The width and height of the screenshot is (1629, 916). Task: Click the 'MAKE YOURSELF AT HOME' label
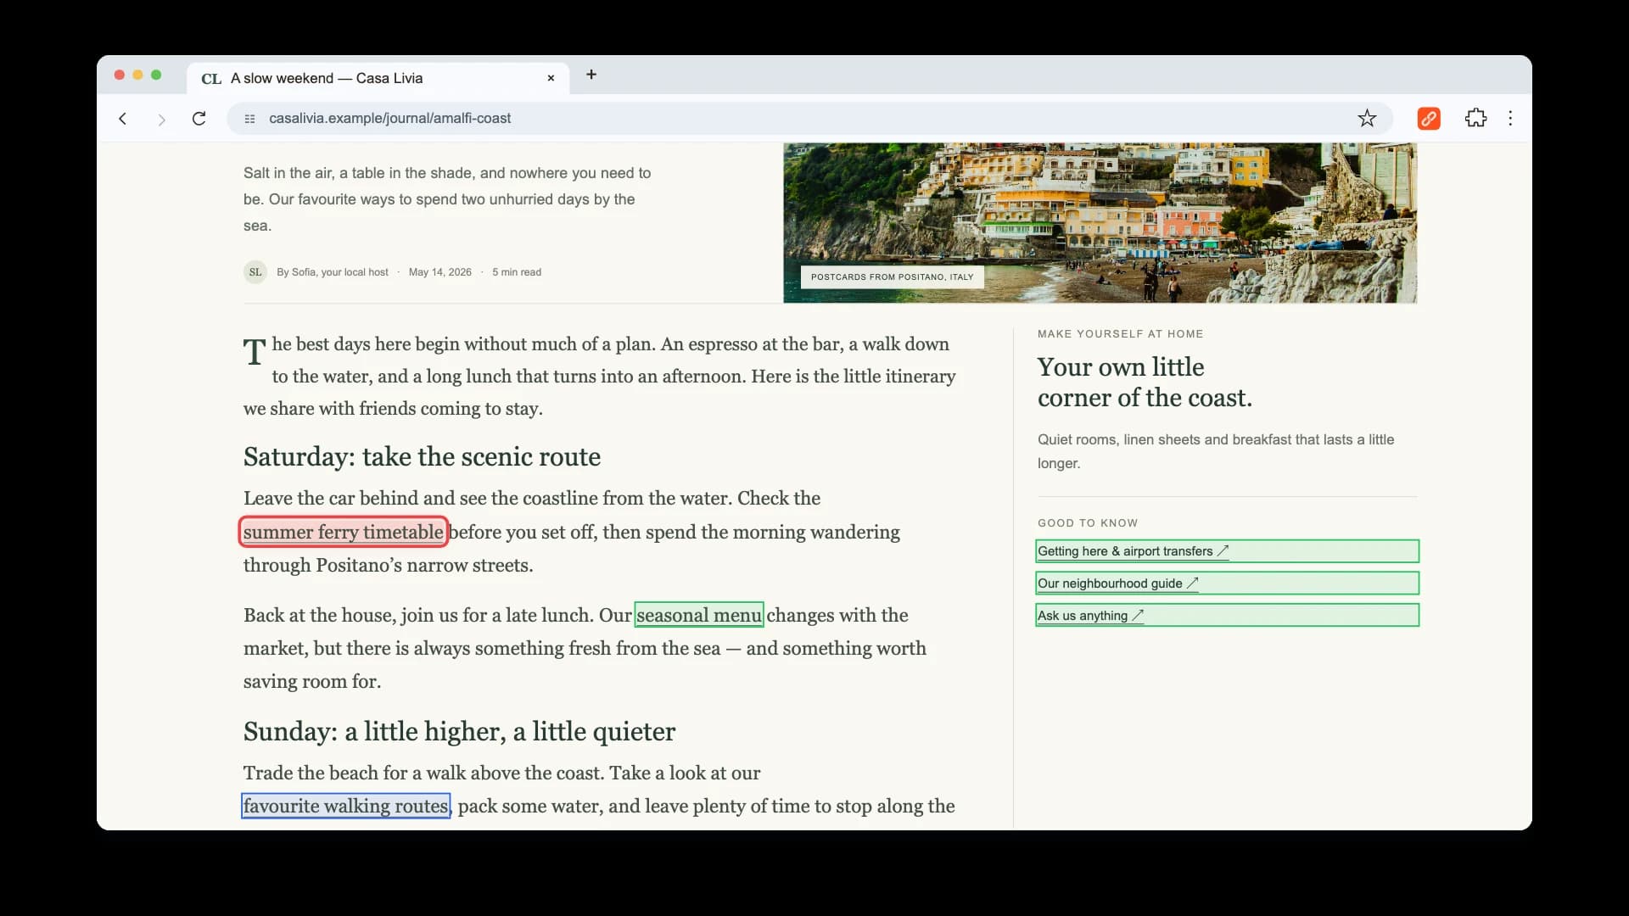[1120, 334]
